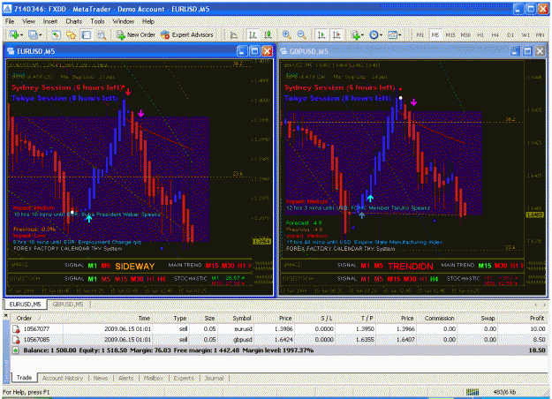Open the Alerts tab
Screen dimensions: 552x399
click(x=125, y=378)
